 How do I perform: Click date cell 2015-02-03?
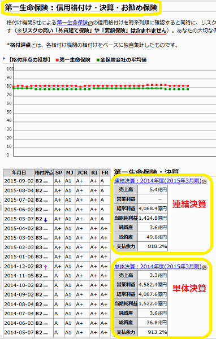point(19,247)
